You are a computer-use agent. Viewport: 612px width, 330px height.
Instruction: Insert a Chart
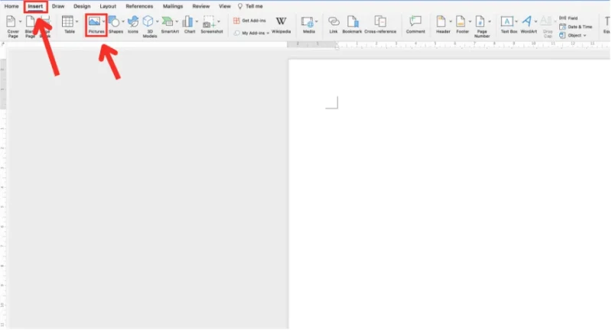188,23
